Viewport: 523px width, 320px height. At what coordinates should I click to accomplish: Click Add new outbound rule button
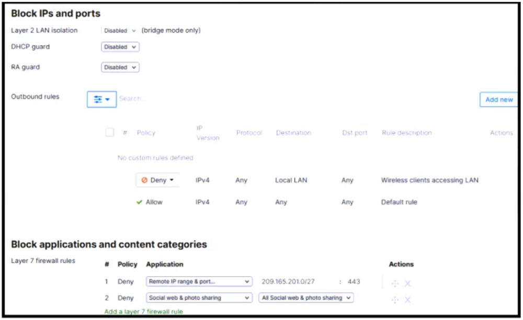[x=498, y=99]
